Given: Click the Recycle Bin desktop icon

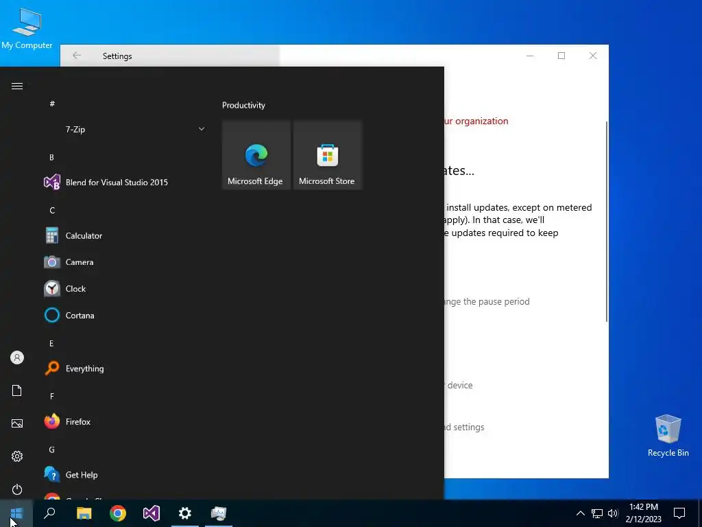Looking at the screenshot, I should [668, 436].
